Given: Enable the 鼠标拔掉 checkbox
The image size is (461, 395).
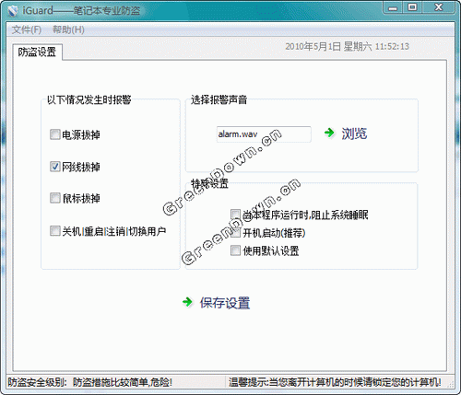Looking at the screenshot, I should pos(55,198).
